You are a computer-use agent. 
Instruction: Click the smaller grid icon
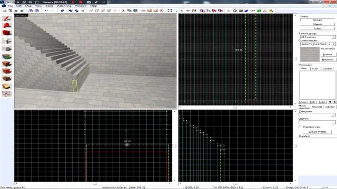(16, 10)
